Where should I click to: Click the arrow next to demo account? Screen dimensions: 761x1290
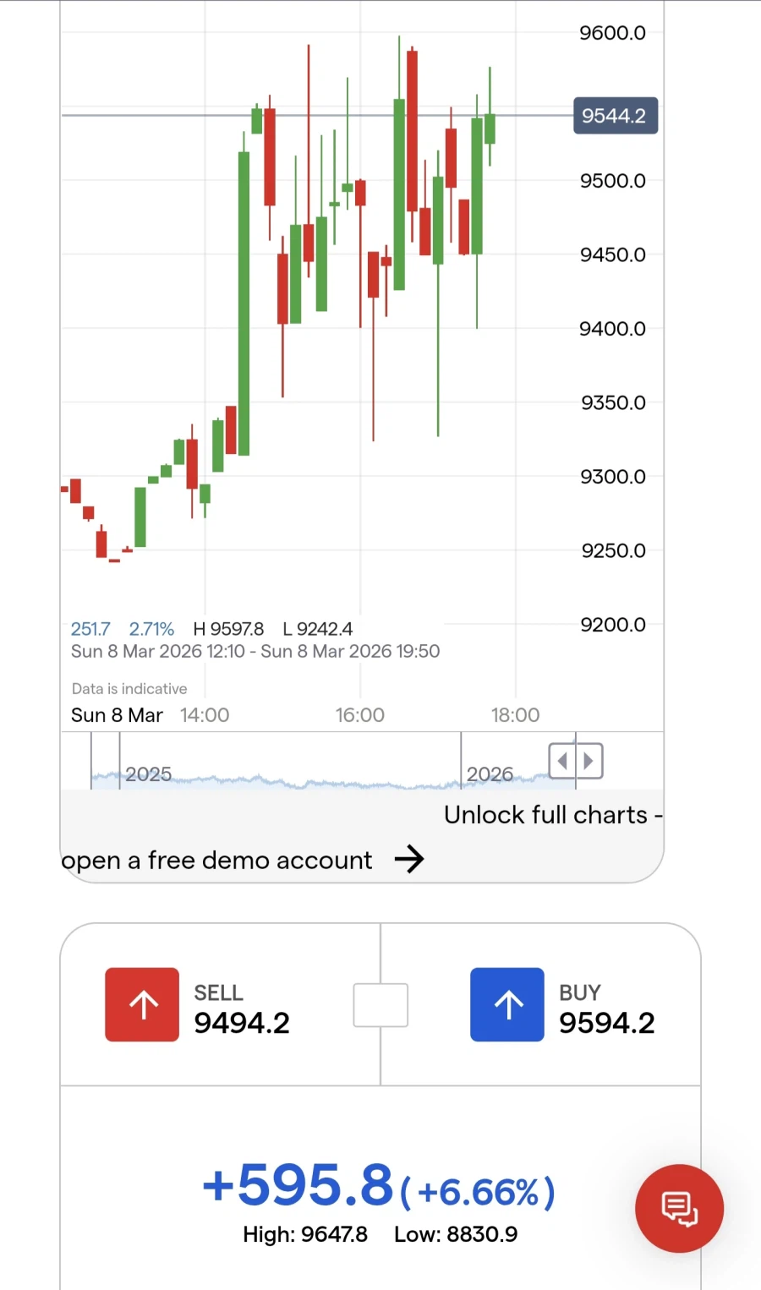[409, 860]
